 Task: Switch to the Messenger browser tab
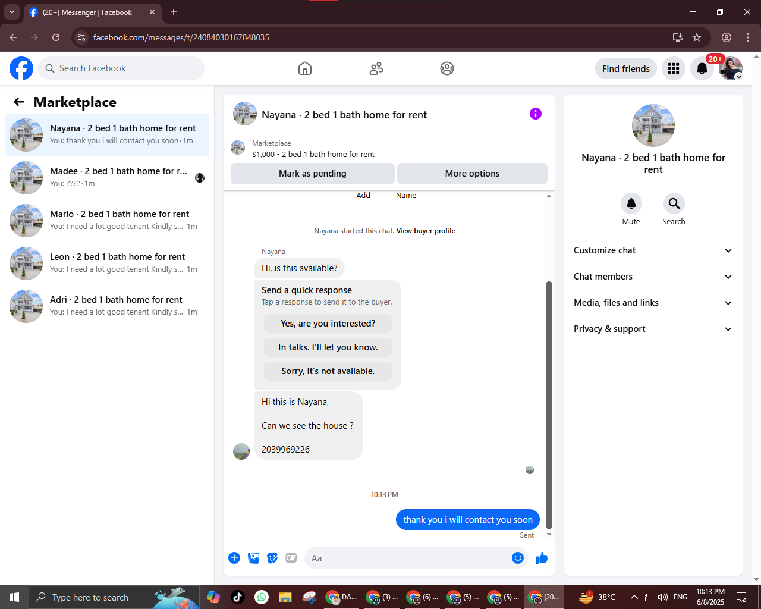click(92, 12)
